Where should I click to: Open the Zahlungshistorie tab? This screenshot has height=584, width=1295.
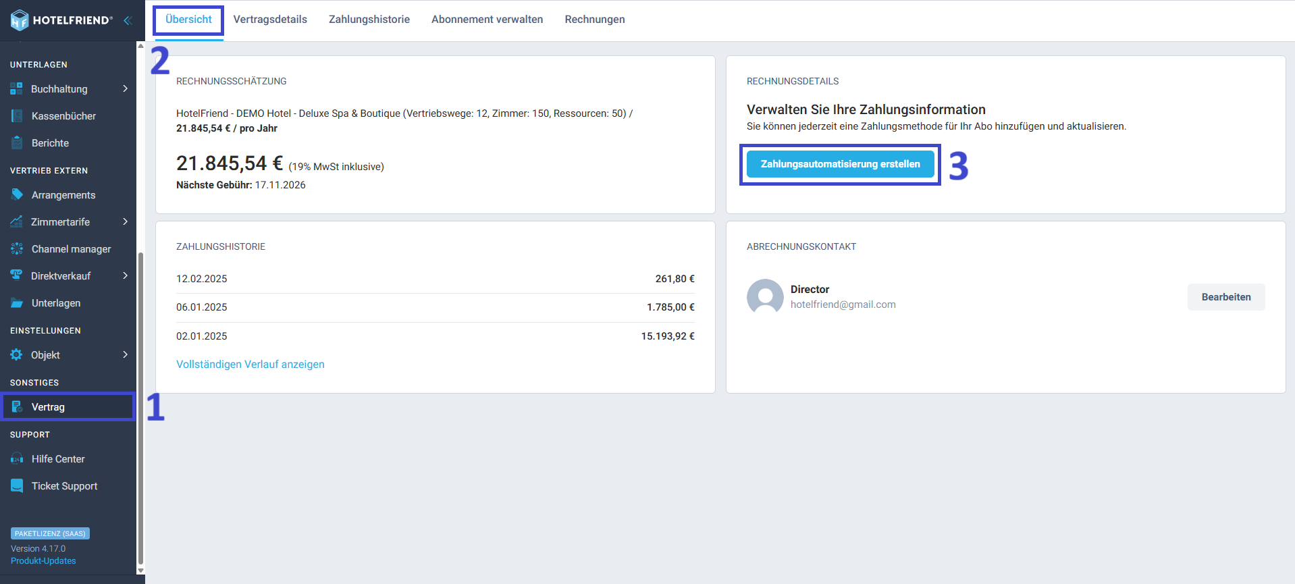coord(369,20)
